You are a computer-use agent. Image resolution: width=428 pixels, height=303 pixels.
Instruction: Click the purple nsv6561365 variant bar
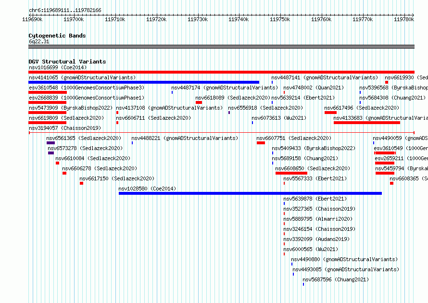51,143
